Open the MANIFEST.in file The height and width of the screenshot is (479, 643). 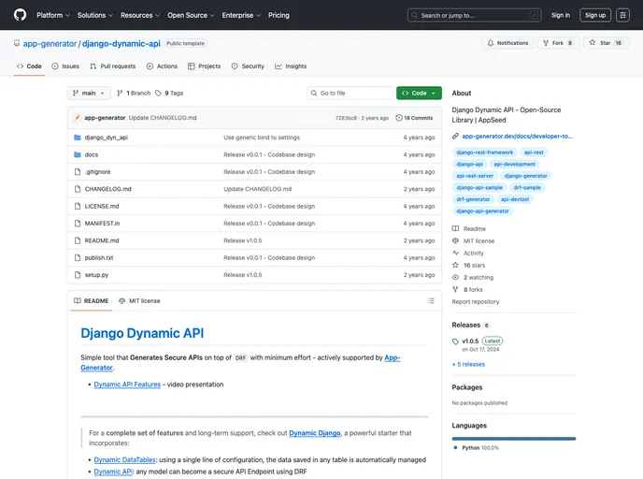(102, 224)
